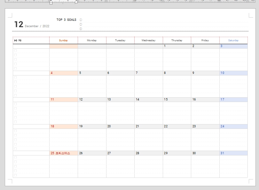The width and height of the screenshot is (259, 190).
Task: Click the date cell '26'
Action: click(92, 153)
